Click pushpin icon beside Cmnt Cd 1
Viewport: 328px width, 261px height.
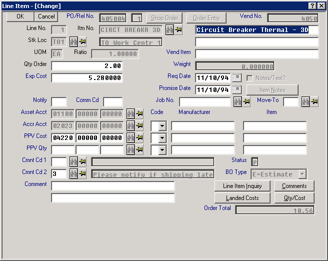pos(82,161)
